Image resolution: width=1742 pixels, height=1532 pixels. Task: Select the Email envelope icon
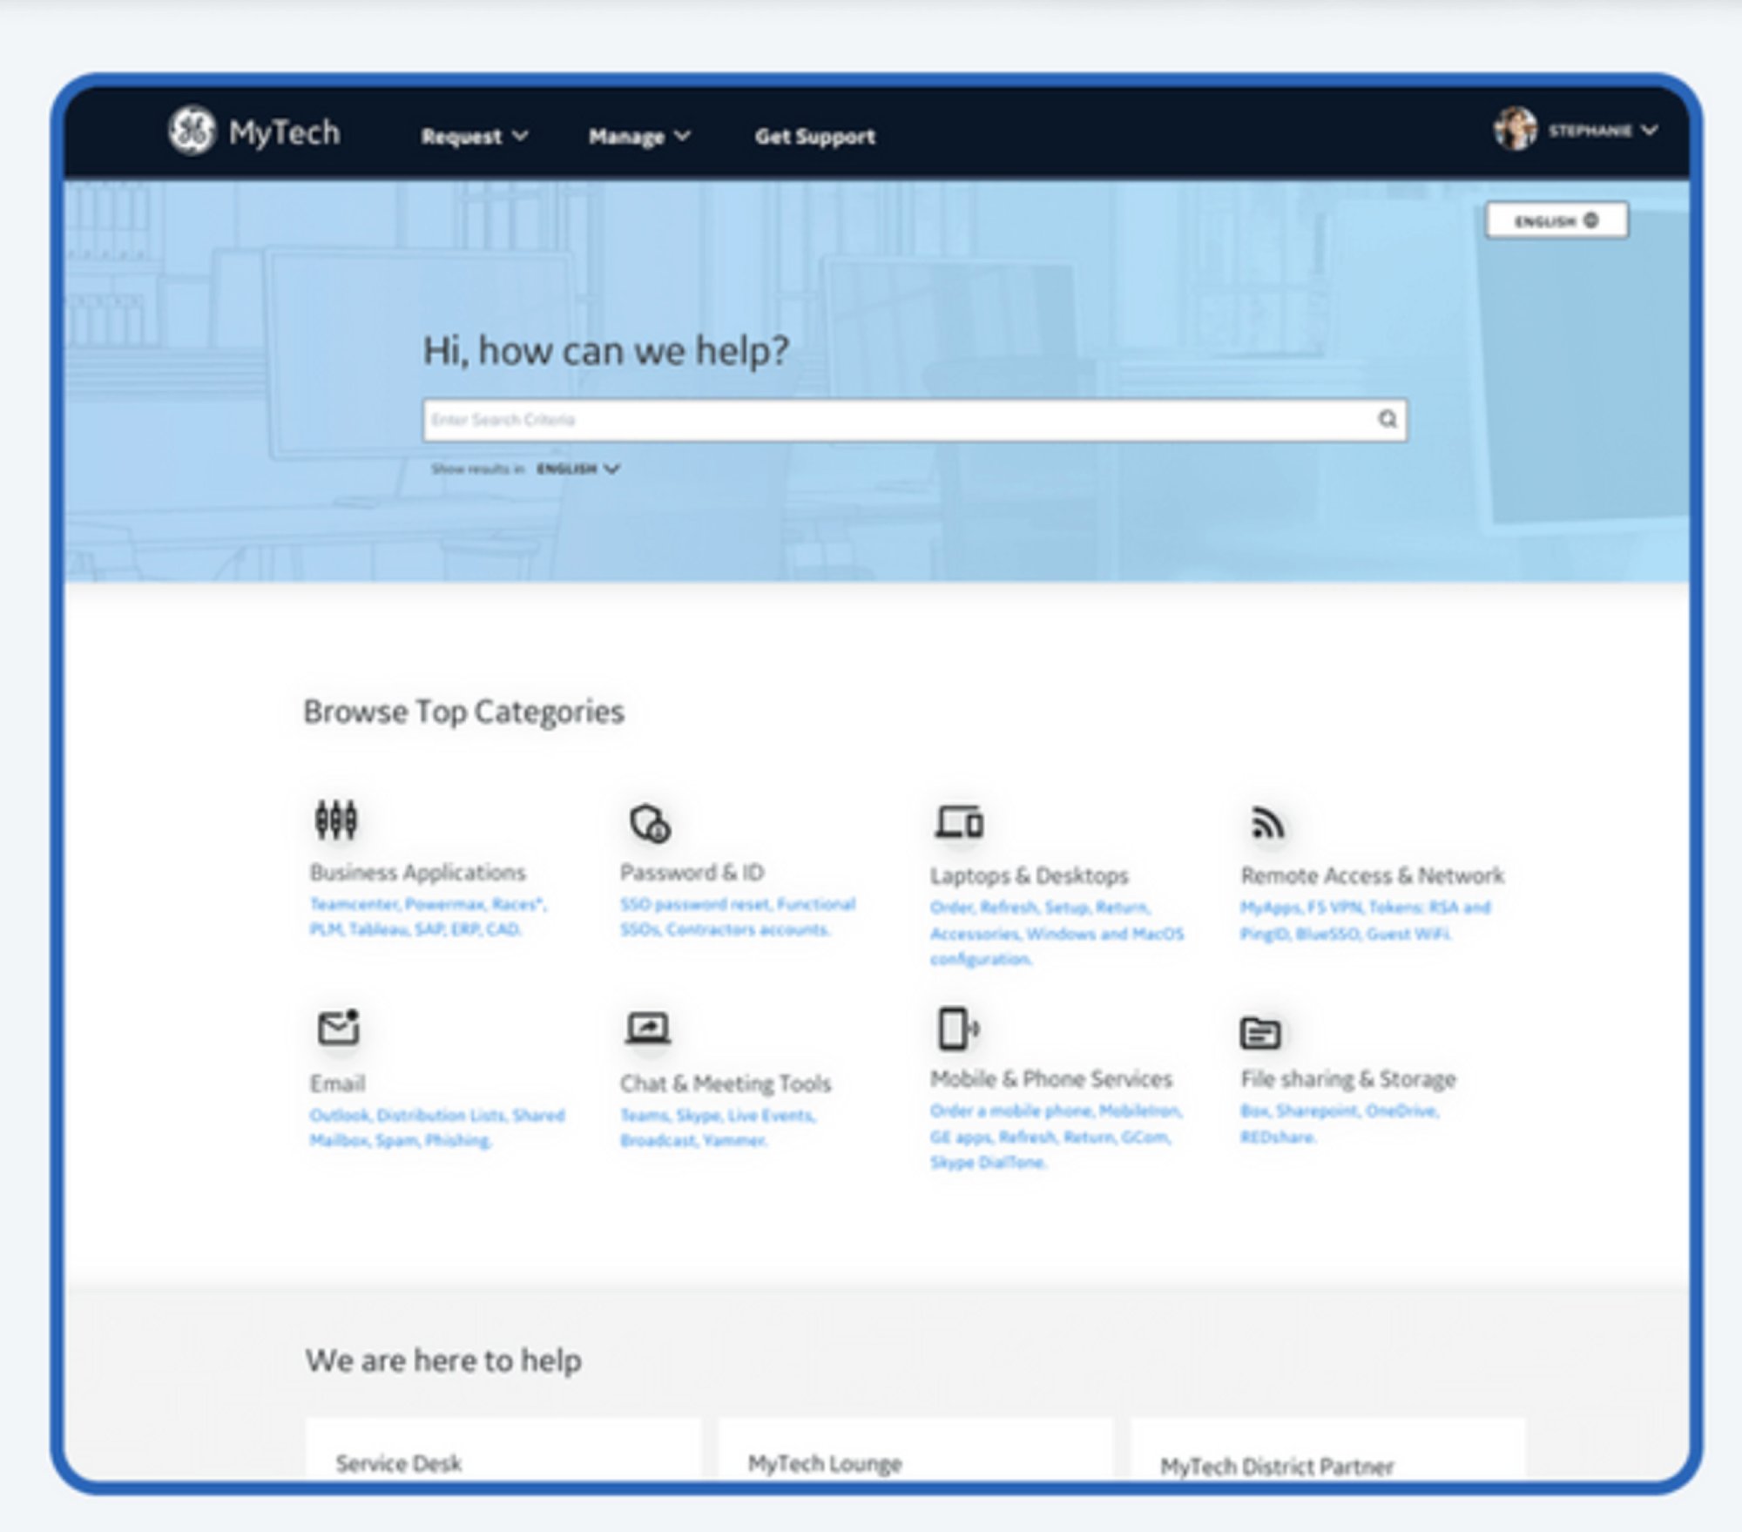(x=340, y=1028)
